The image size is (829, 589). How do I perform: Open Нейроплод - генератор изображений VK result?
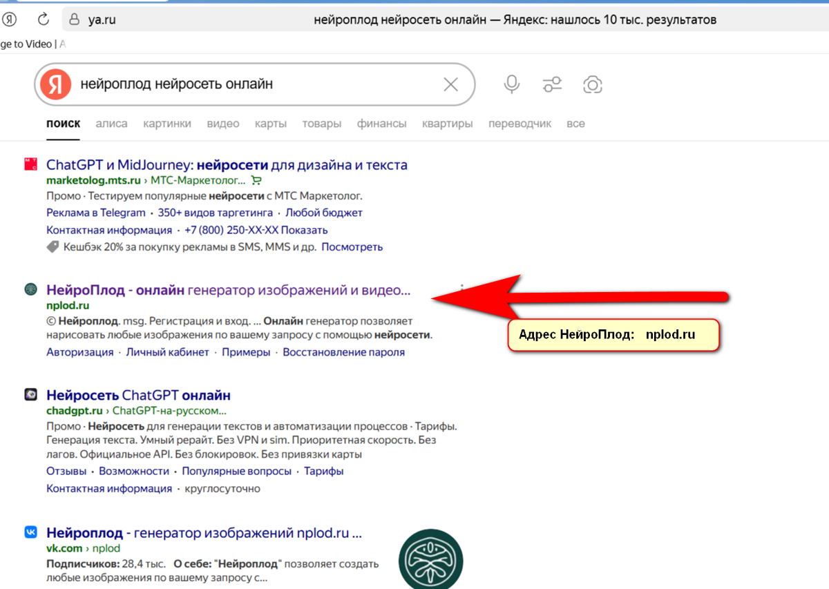pyautogui.click(x=204, y=533)
